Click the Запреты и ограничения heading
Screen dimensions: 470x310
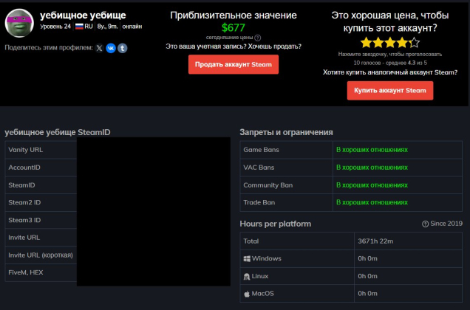286,132
